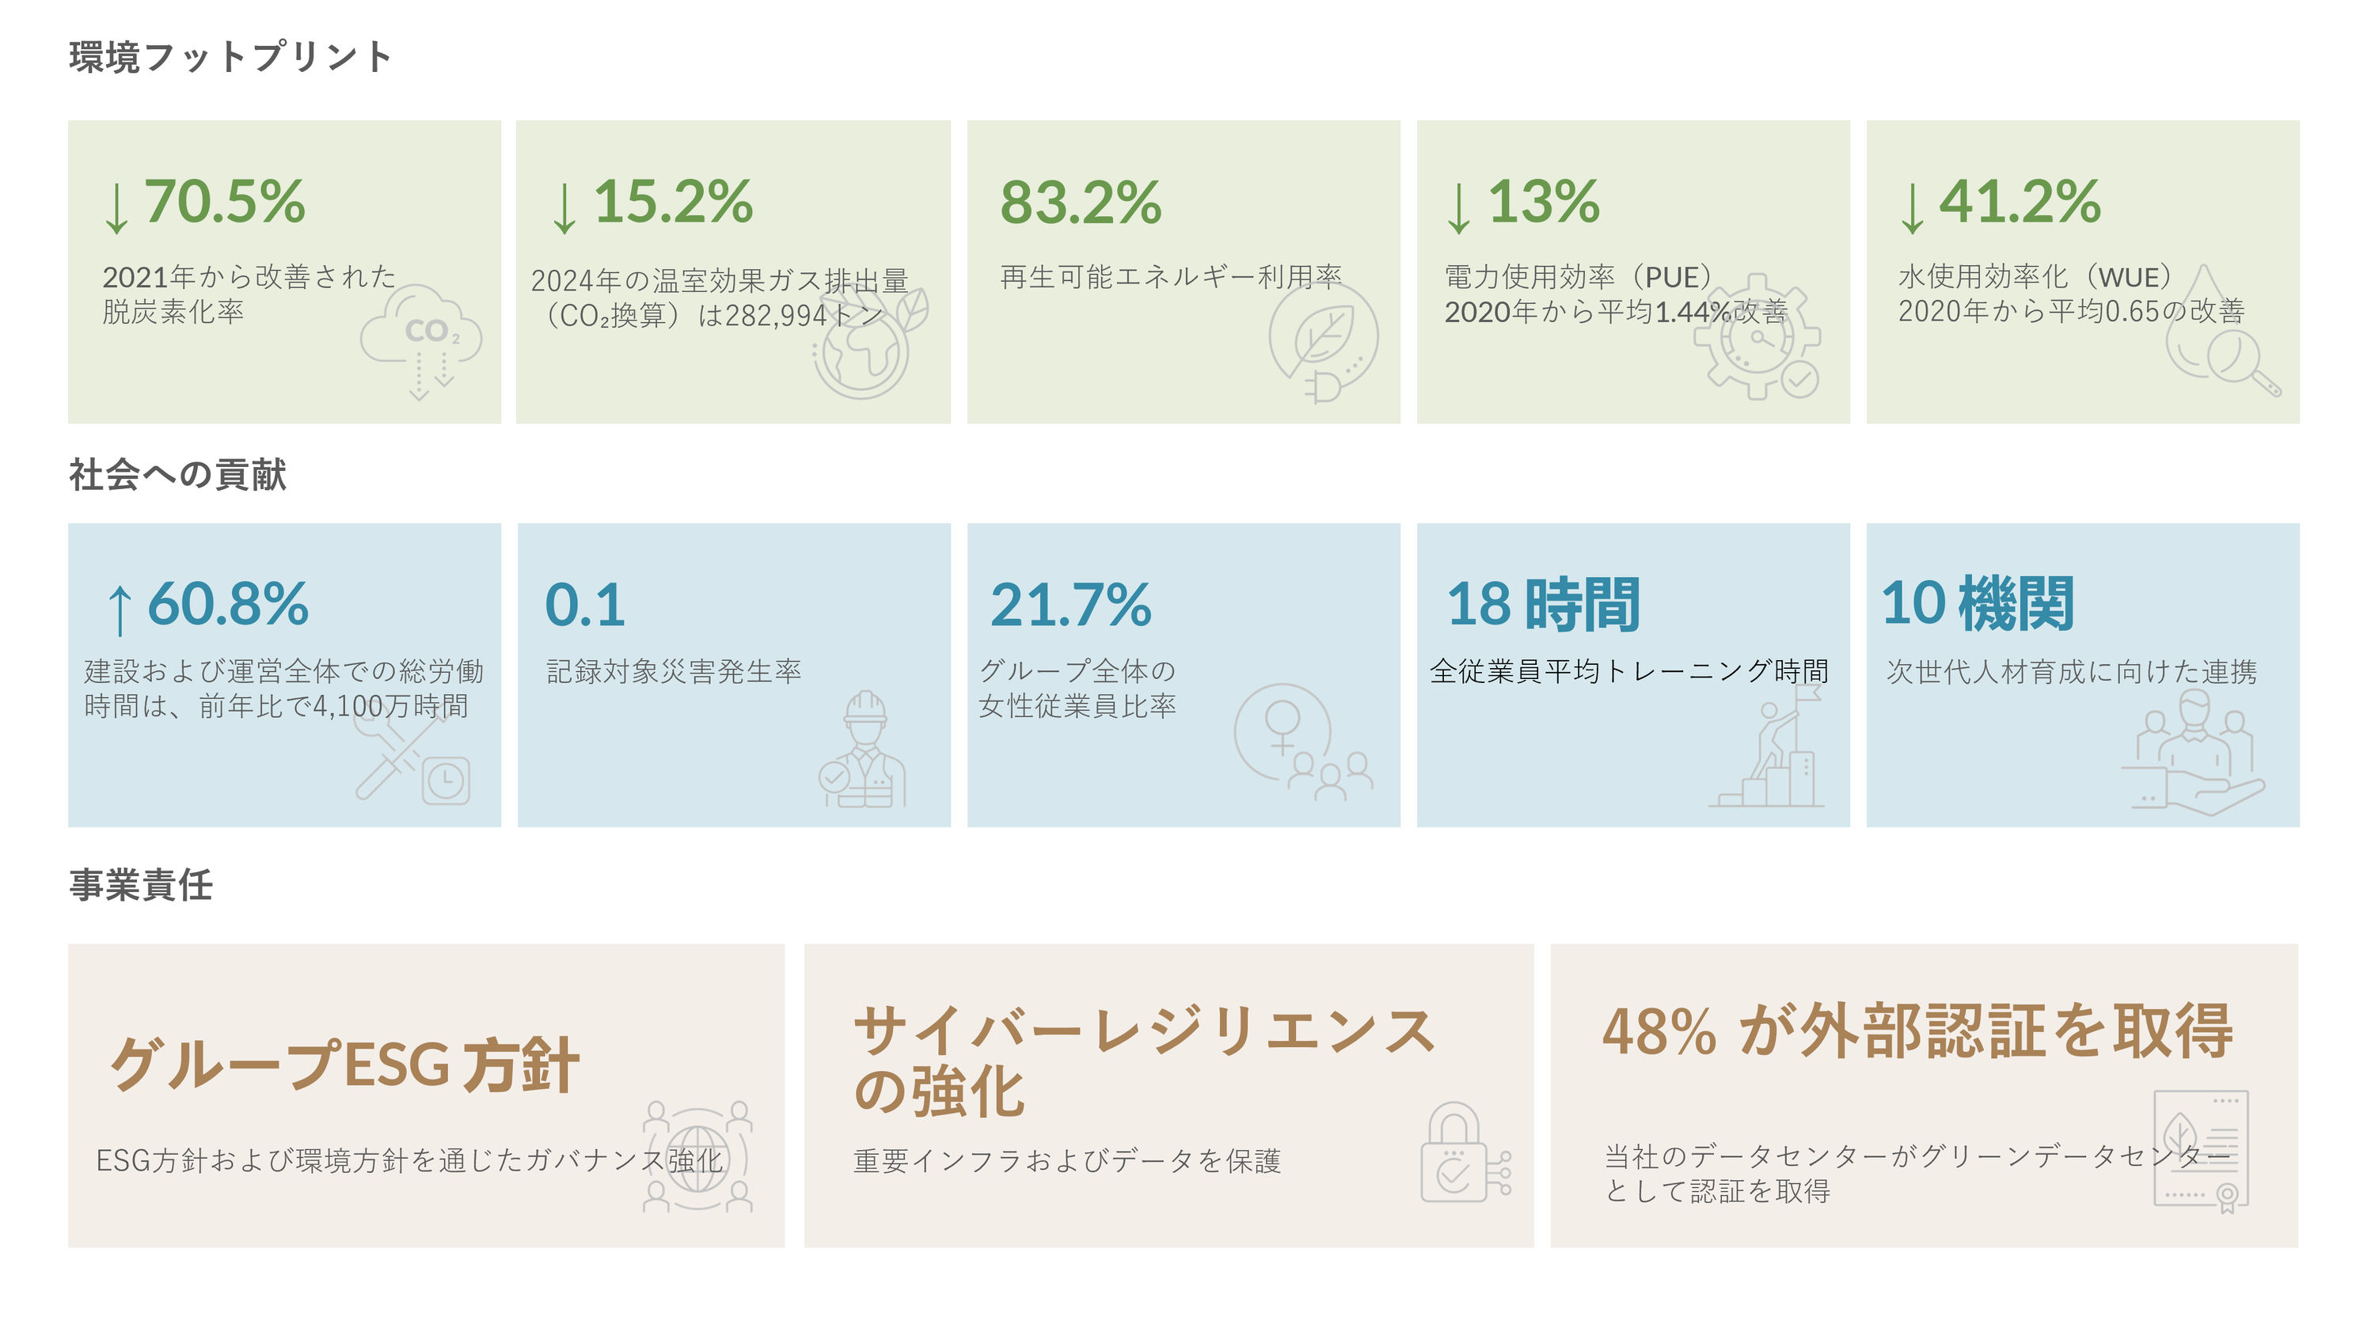Viewport: 2375px width, 1317px height.
Task: Click the CO2 cloud icon
Action: pyautogui.click(x=420, y=343)
